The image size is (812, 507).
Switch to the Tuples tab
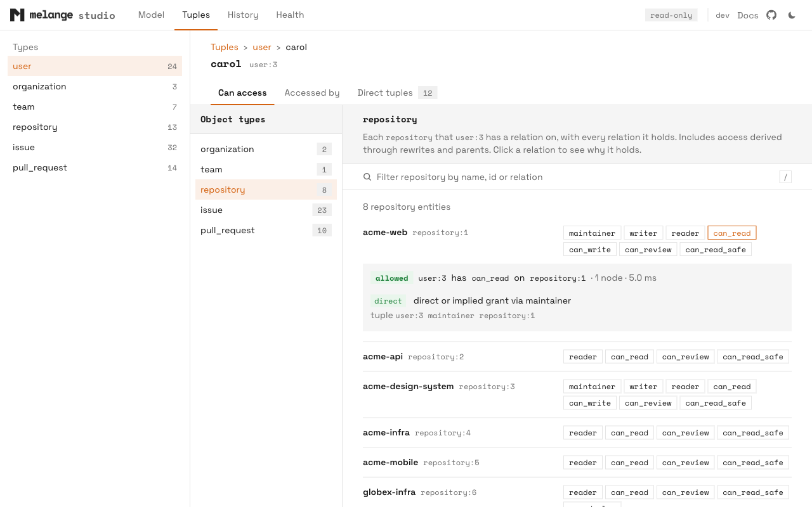point(196,15)
